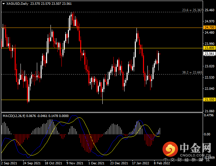Click the 1 Dec 2021 date label
This screenshot has height=166, width=216.
click(x=96, y=163)
